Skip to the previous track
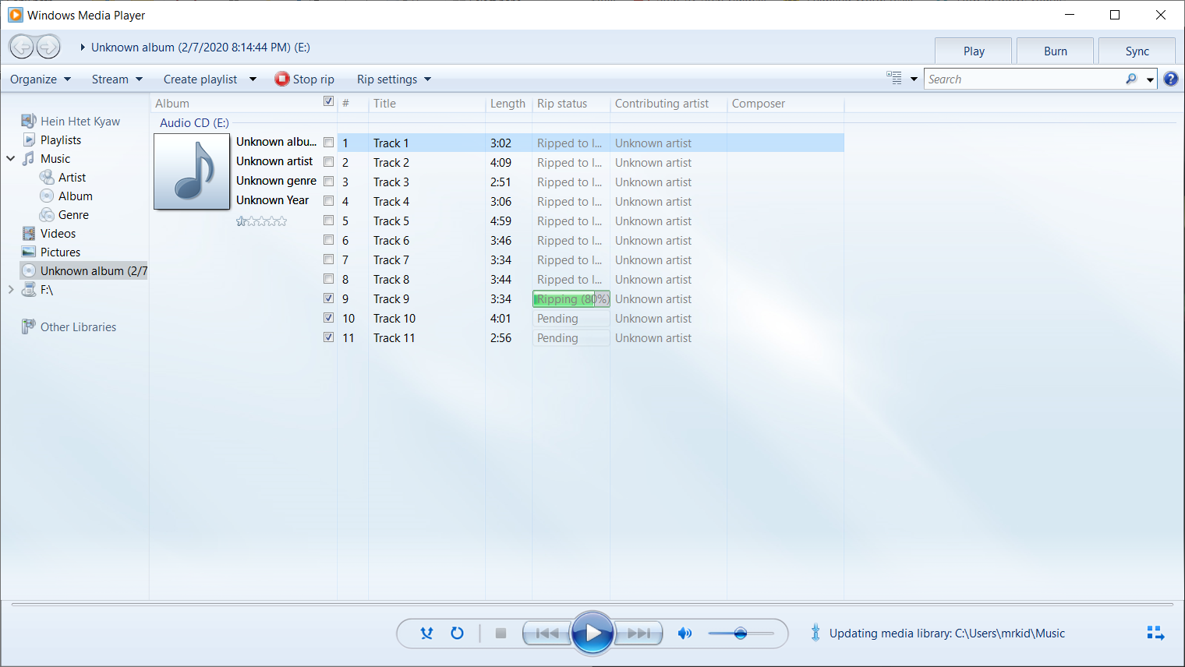Screen dimensions: 1185x667 (x=547, y=633)
